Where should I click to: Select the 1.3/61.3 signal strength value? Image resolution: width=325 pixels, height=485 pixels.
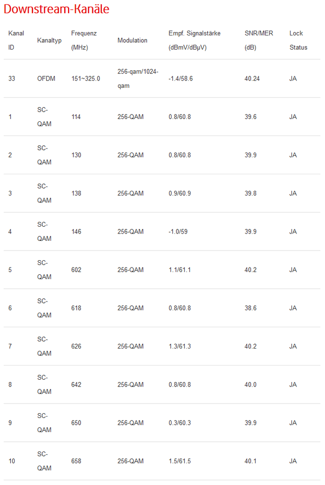click(x=180, y=347)
